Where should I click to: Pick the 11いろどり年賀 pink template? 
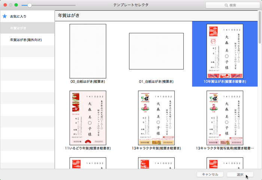pyautogui.click(x=88, y=118)
